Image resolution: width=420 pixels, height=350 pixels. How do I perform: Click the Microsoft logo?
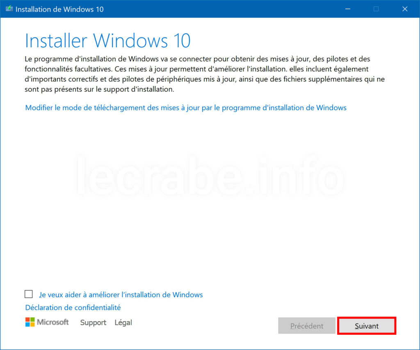47,322
